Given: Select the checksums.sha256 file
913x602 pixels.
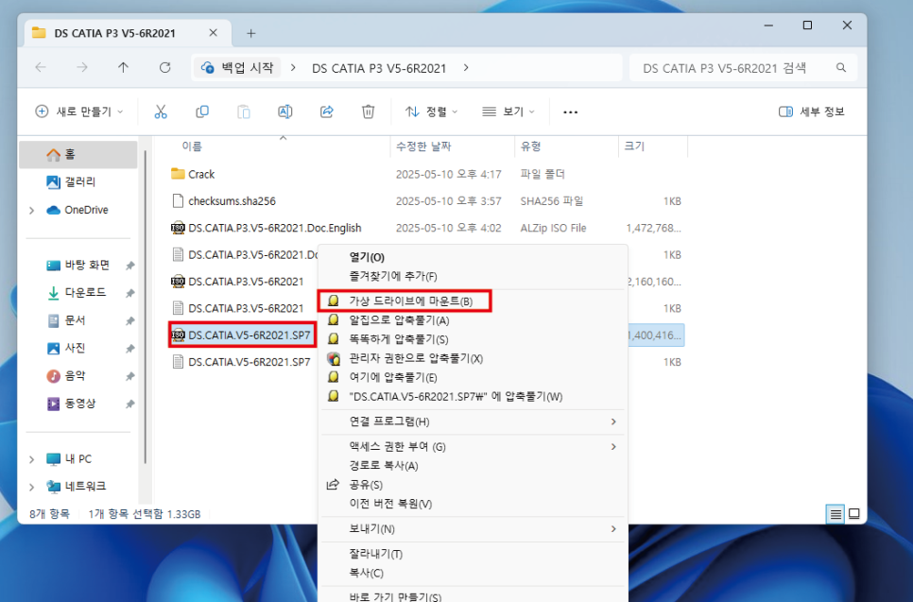Looking at the screenshot, I should (232, 201).
